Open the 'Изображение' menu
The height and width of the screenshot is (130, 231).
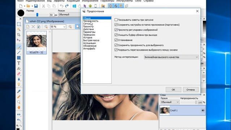pos(90,1)
